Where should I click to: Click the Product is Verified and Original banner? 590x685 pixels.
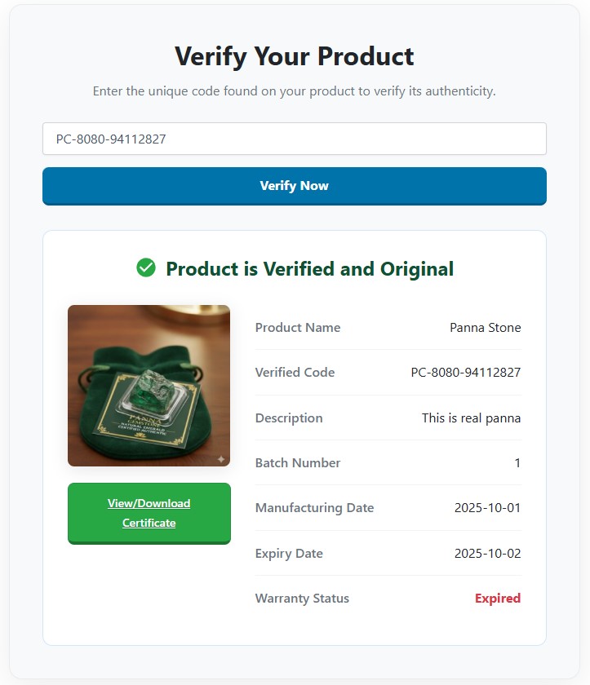coord(295,268)
